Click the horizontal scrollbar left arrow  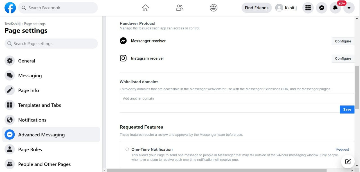click(x=105, y=170)
